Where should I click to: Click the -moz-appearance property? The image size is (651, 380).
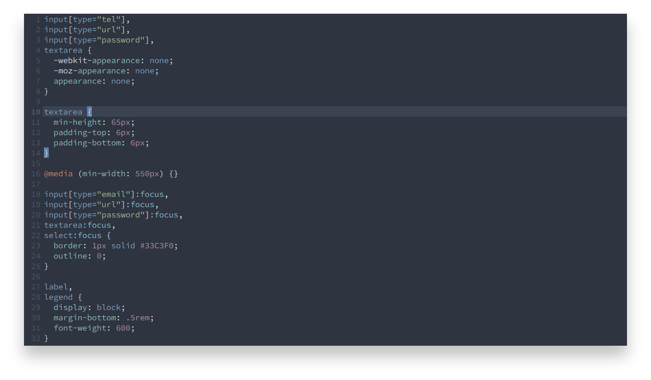coord(90,71)
